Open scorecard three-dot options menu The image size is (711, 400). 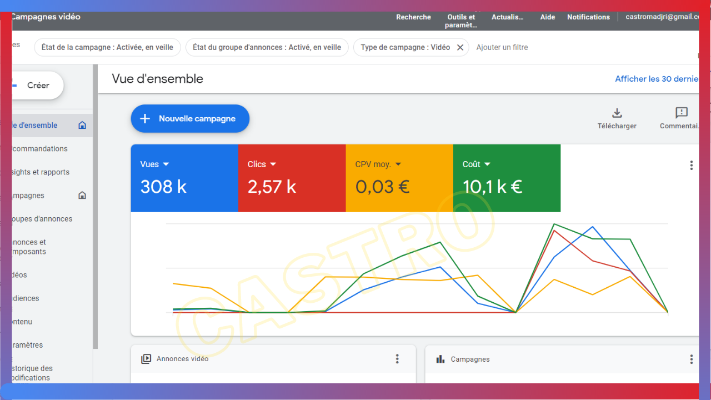point(691,165)
